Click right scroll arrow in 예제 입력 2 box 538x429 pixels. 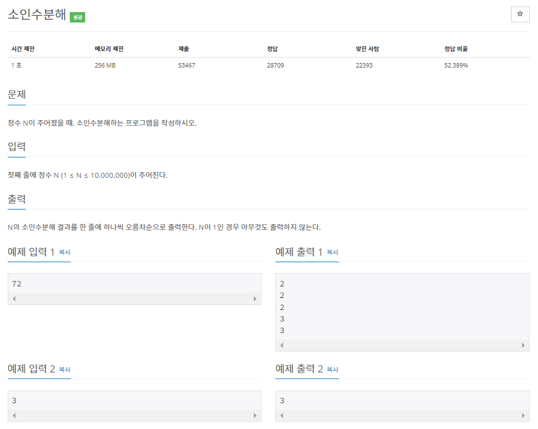coord(255,416)
